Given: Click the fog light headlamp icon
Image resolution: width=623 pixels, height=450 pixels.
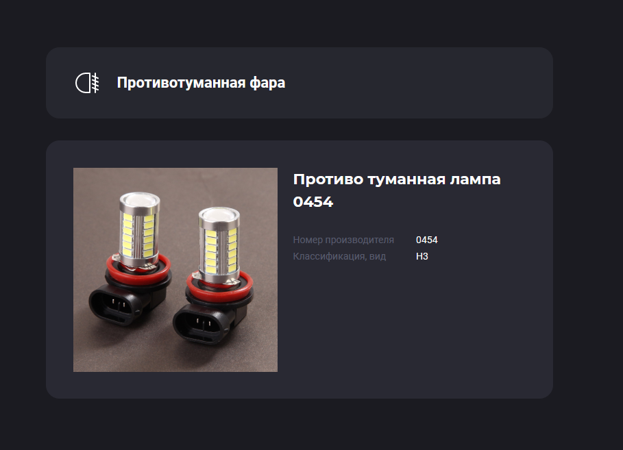Looking at the screenshot, I should tap(88, 83).
